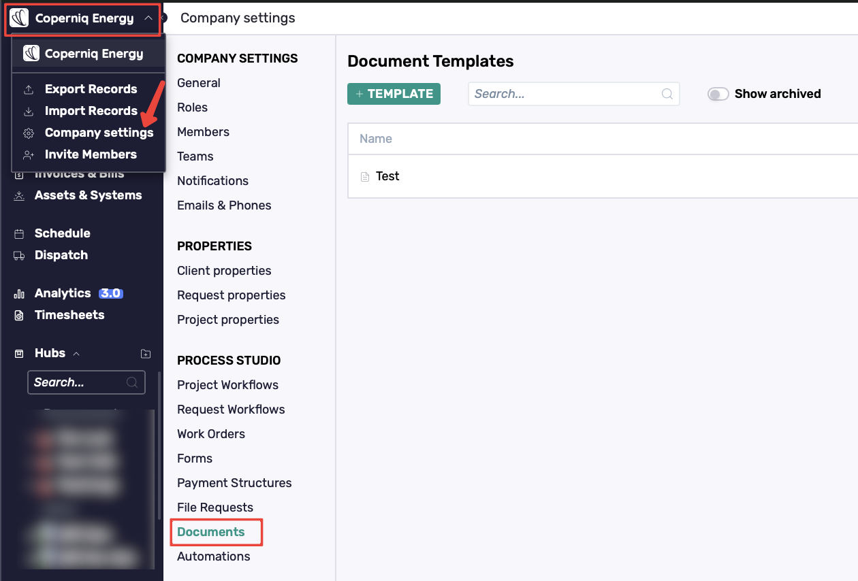
Task: Click the Schedule calendar icon in sidebar
Action: [x=20, y=233]
